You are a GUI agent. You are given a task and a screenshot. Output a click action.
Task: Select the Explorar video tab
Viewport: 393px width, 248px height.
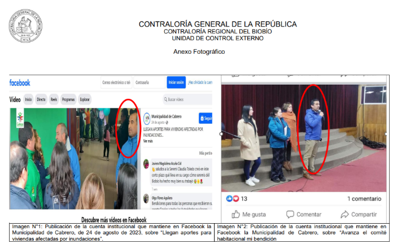click(x=85, y=99)
